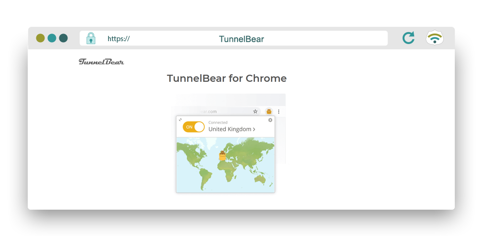
Task: Click North America on the world map
Action: 191,153
